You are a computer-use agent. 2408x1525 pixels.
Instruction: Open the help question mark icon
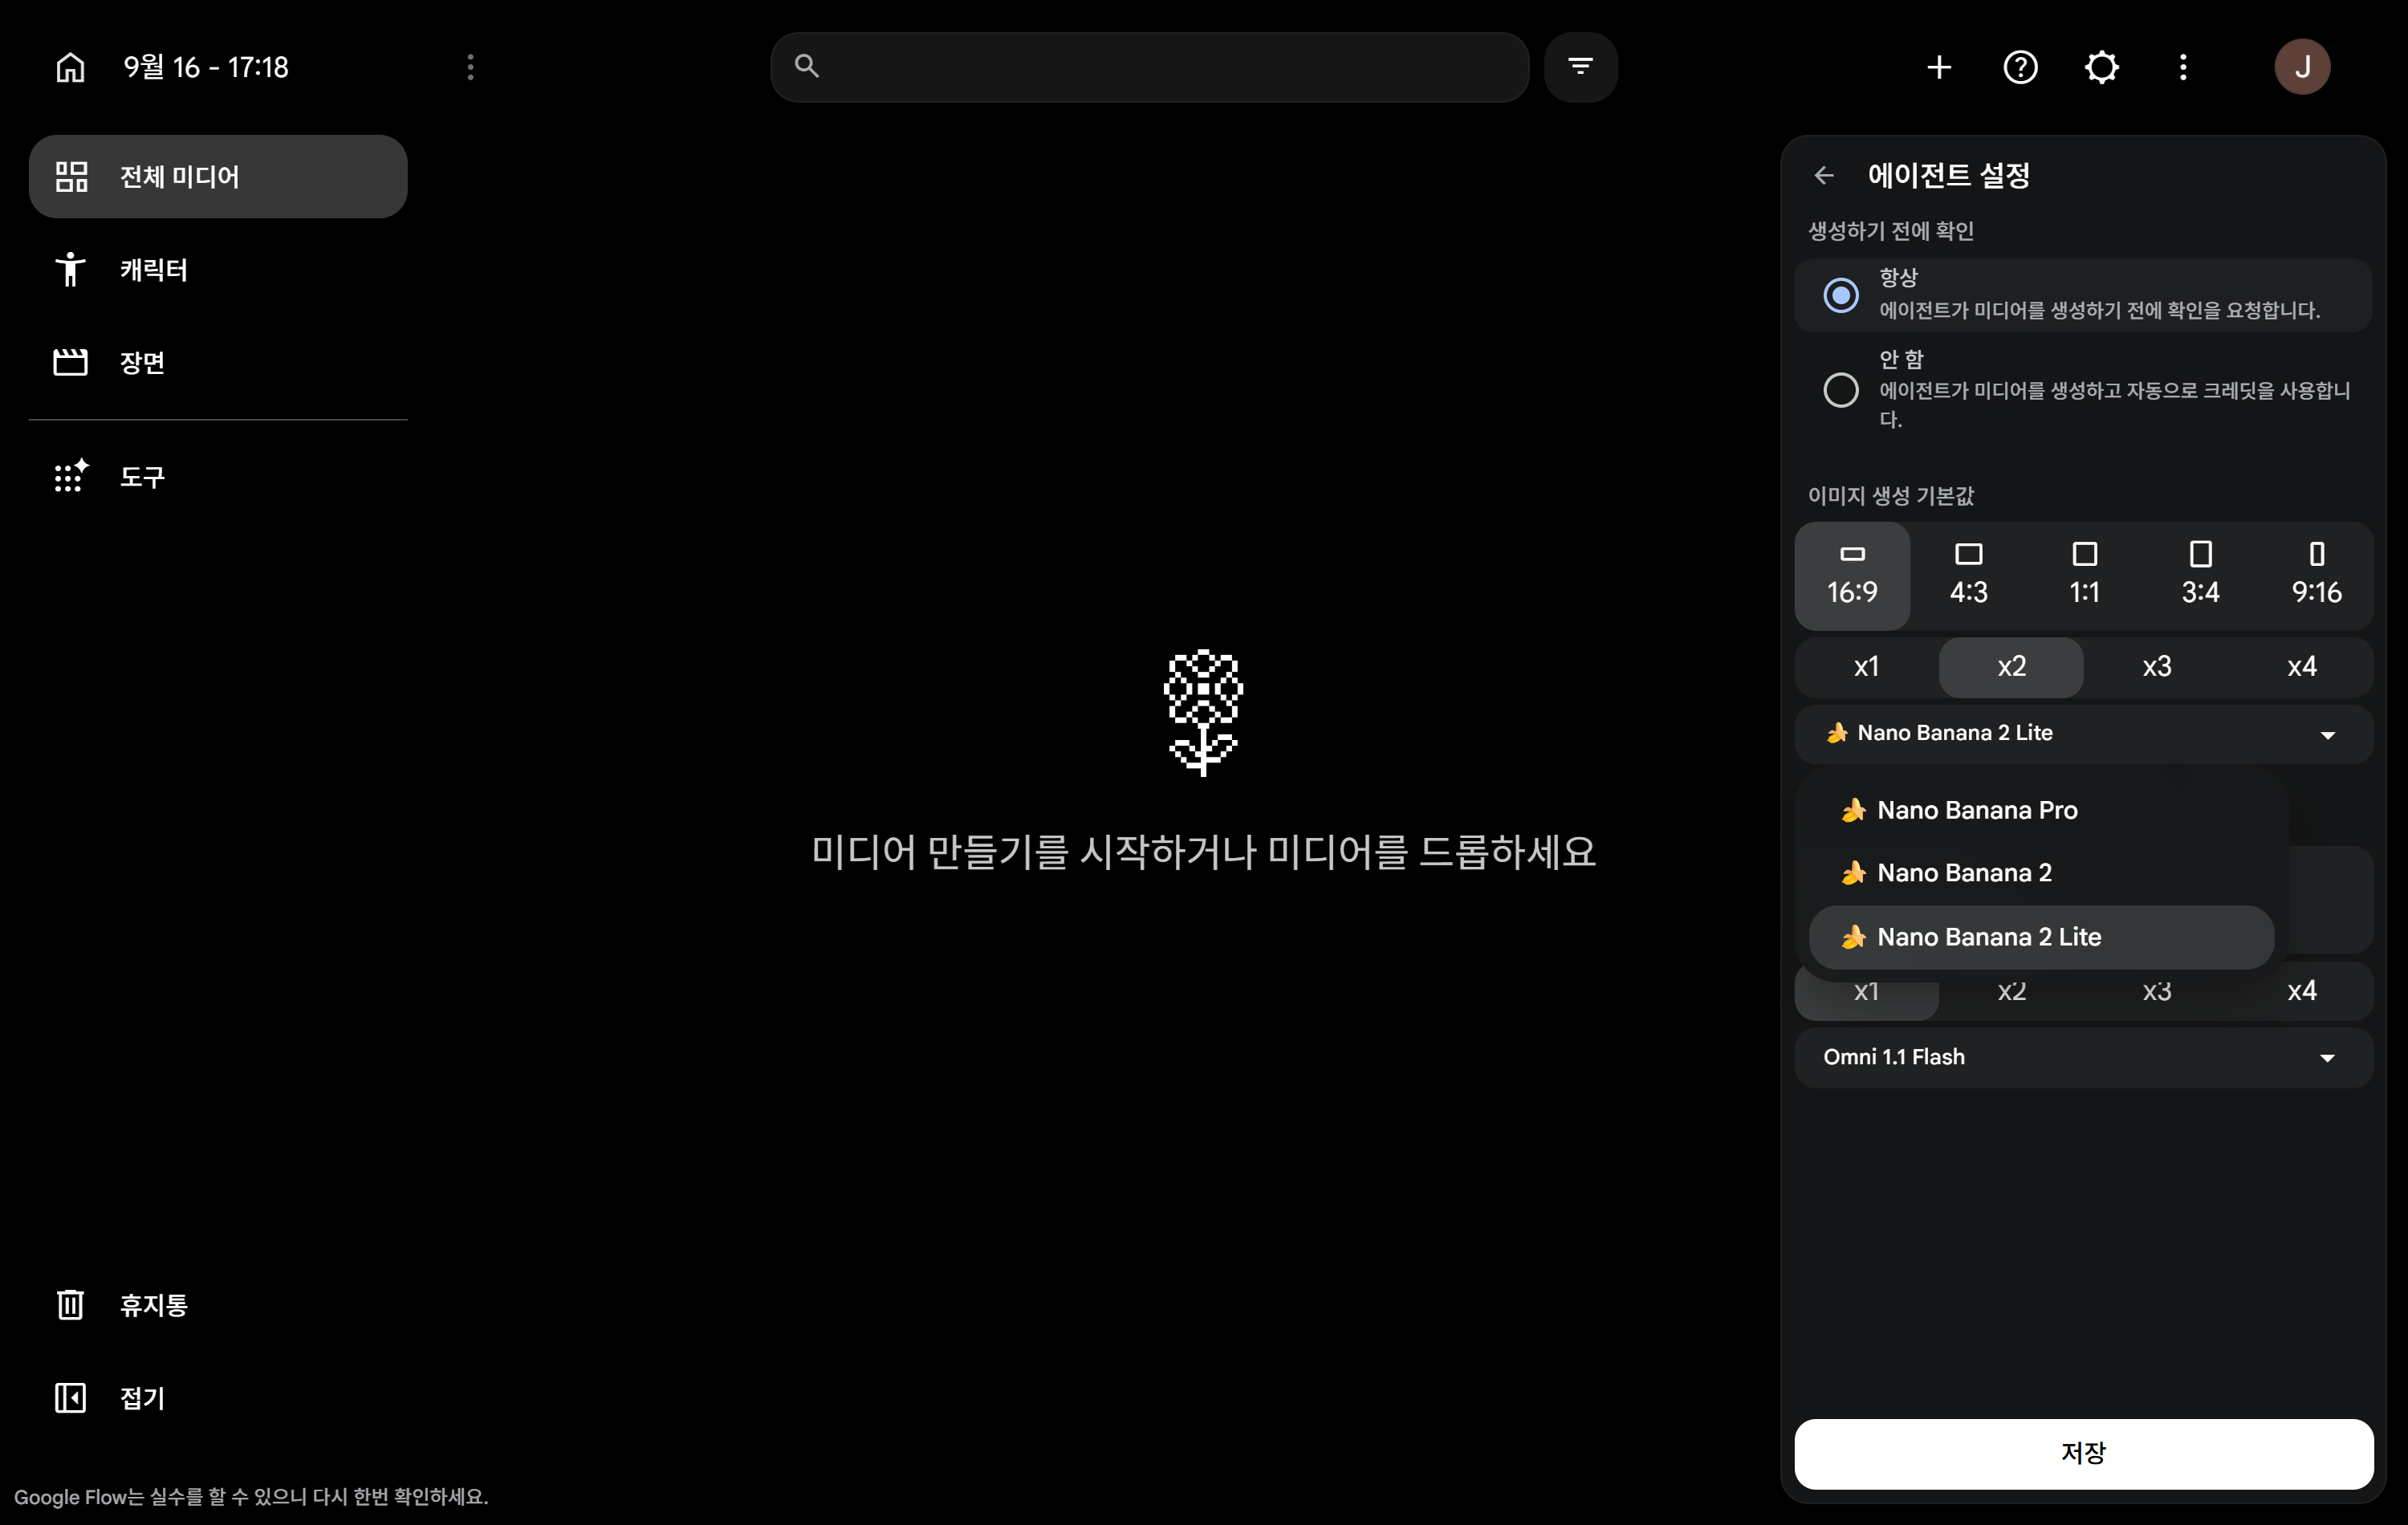coord(2020,67)
